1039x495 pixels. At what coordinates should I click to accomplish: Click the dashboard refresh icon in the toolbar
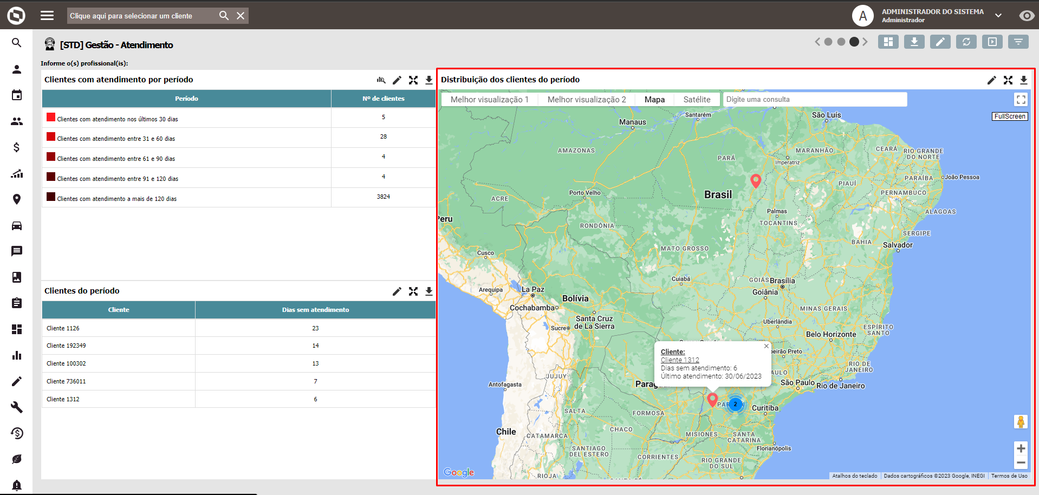[966, 42]
